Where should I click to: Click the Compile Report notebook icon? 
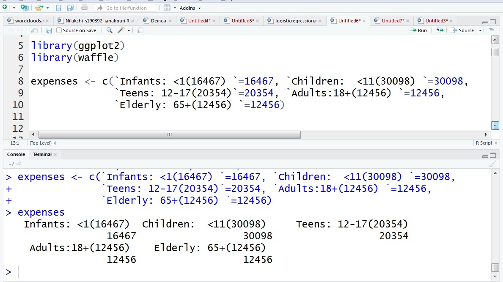coord(140,30)
